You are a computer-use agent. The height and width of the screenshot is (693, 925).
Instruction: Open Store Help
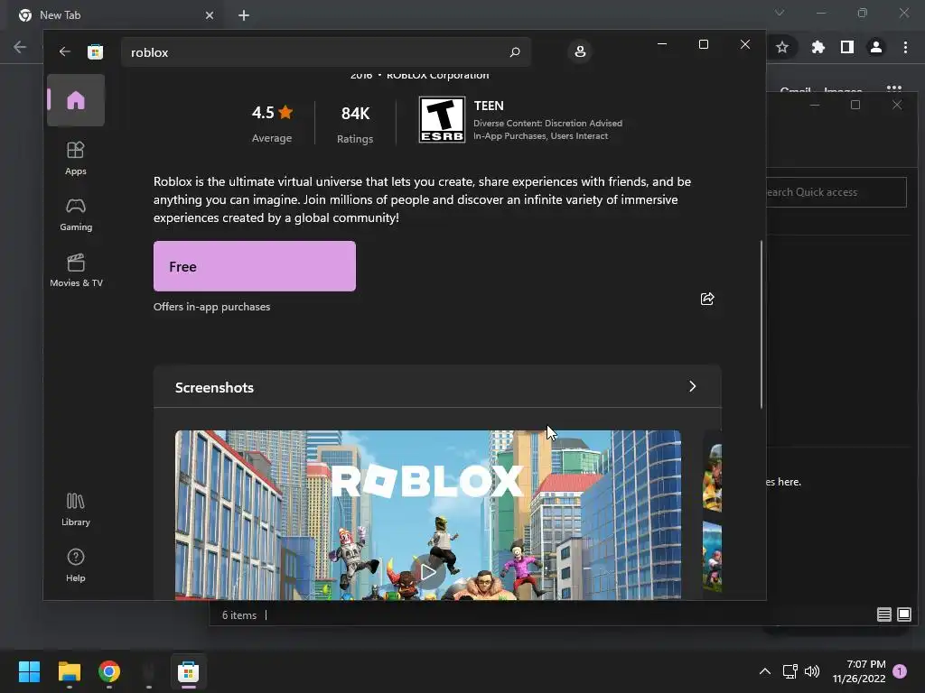pos(76,565)
